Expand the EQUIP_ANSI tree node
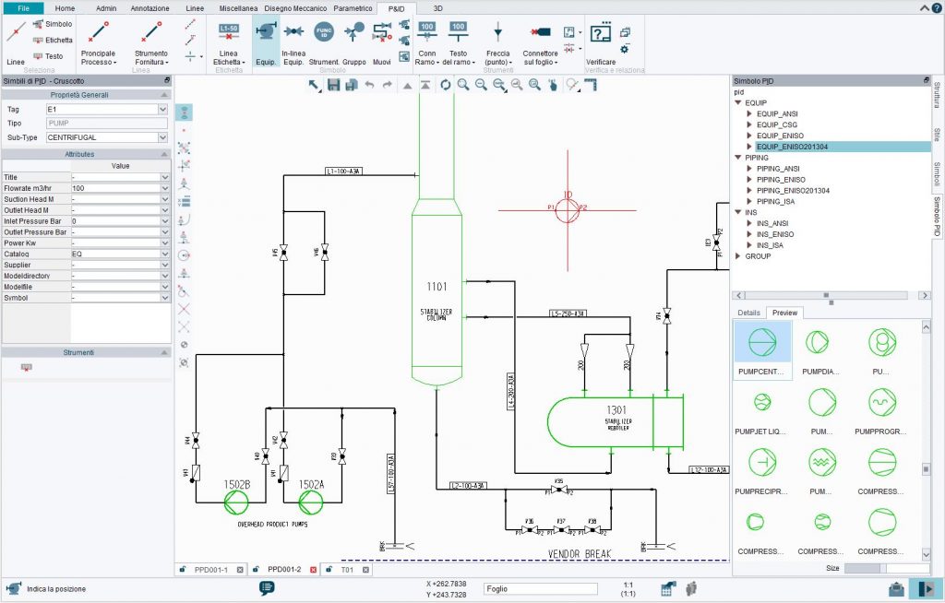Image resolution: width=945 pixels, height=603 pixels. point(750,113)
